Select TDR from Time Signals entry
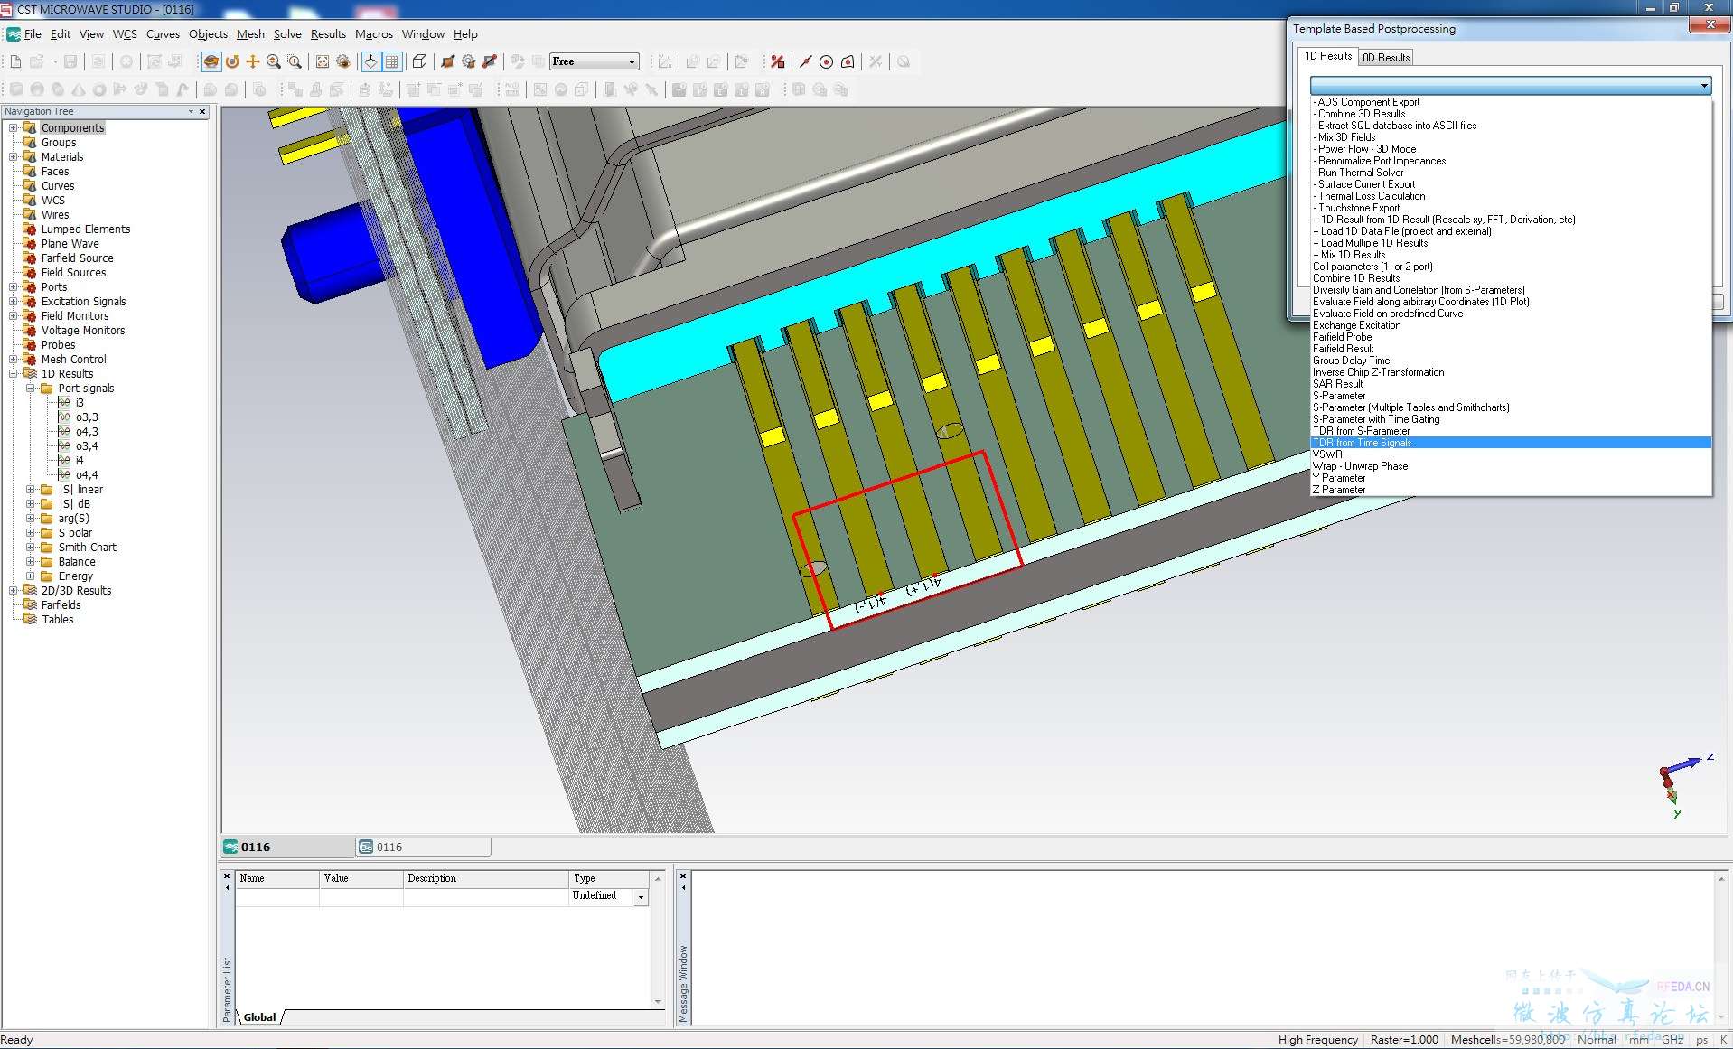 (1362, 443)
